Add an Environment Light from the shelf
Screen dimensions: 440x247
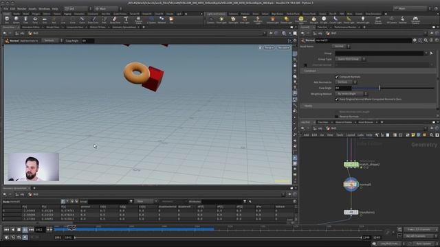pos(301,20)
